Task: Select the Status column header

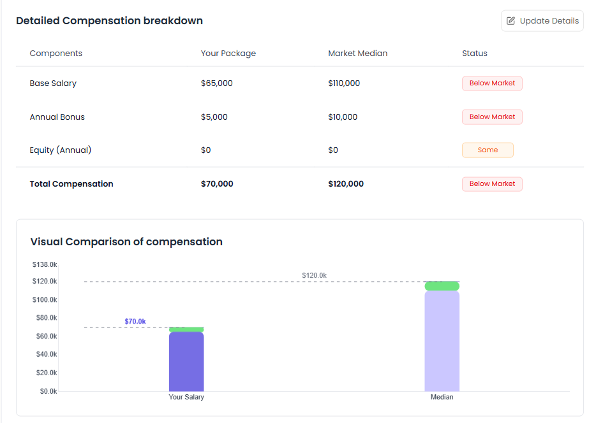Action: click(x=474, y=54)
